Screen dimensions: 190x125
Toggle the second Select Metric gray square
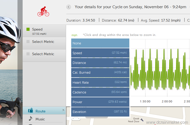pos(28,54)
